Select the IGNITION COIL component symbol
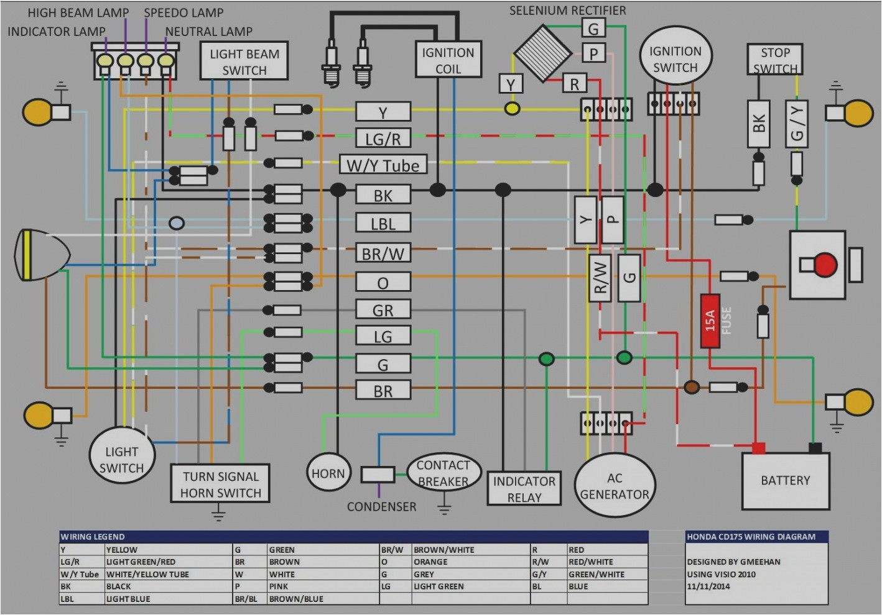Screen dimensions: 882x615 (x=448, y=60)
